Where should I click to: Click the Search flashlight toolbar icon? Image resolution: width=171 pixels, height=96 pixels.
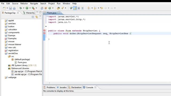point(63,8)
